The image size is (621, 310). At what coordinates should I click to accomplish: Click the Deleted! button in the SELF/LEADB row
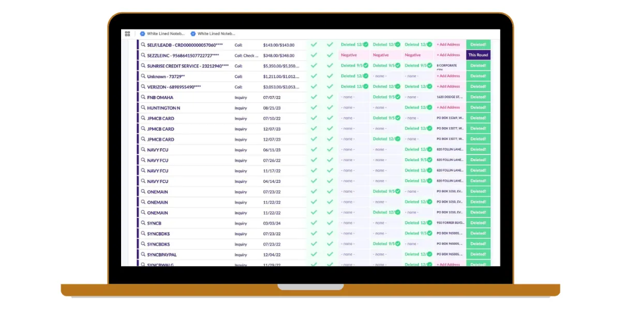click(478, 45)
